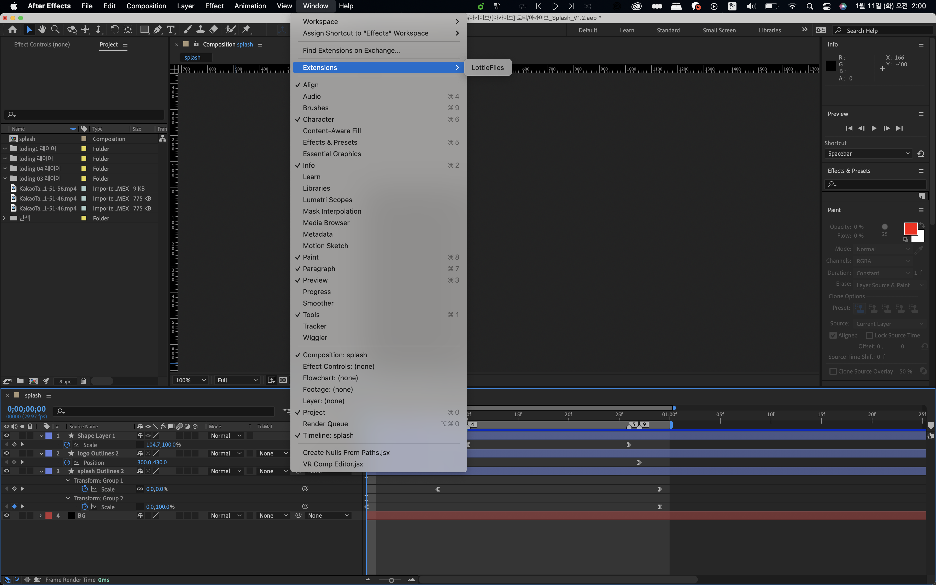Click the current timecode 0;00;00;00

[x=26, y=409]
